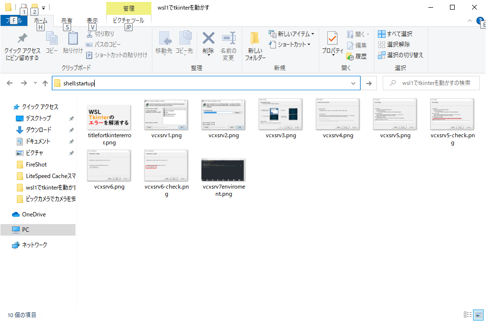
Task: Open Shortcut (ショートカット) dropdown in ribbon
Action: point(289,45)
